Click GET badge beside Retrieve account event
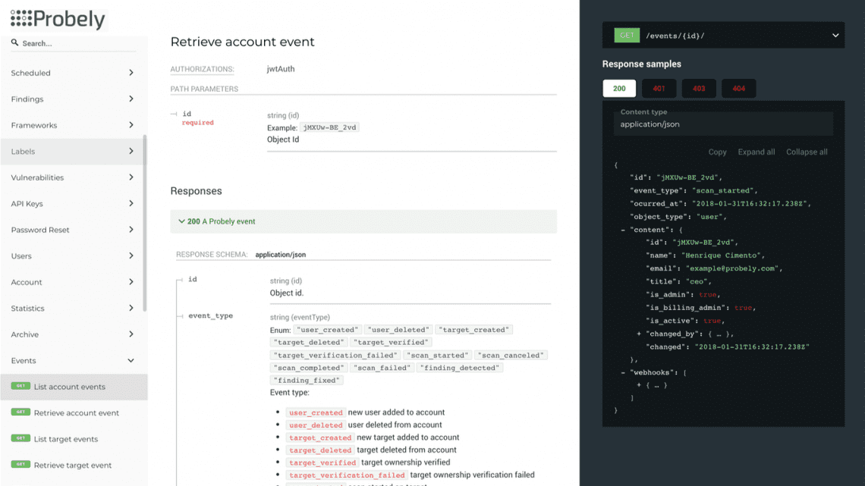 coord(20,412)
